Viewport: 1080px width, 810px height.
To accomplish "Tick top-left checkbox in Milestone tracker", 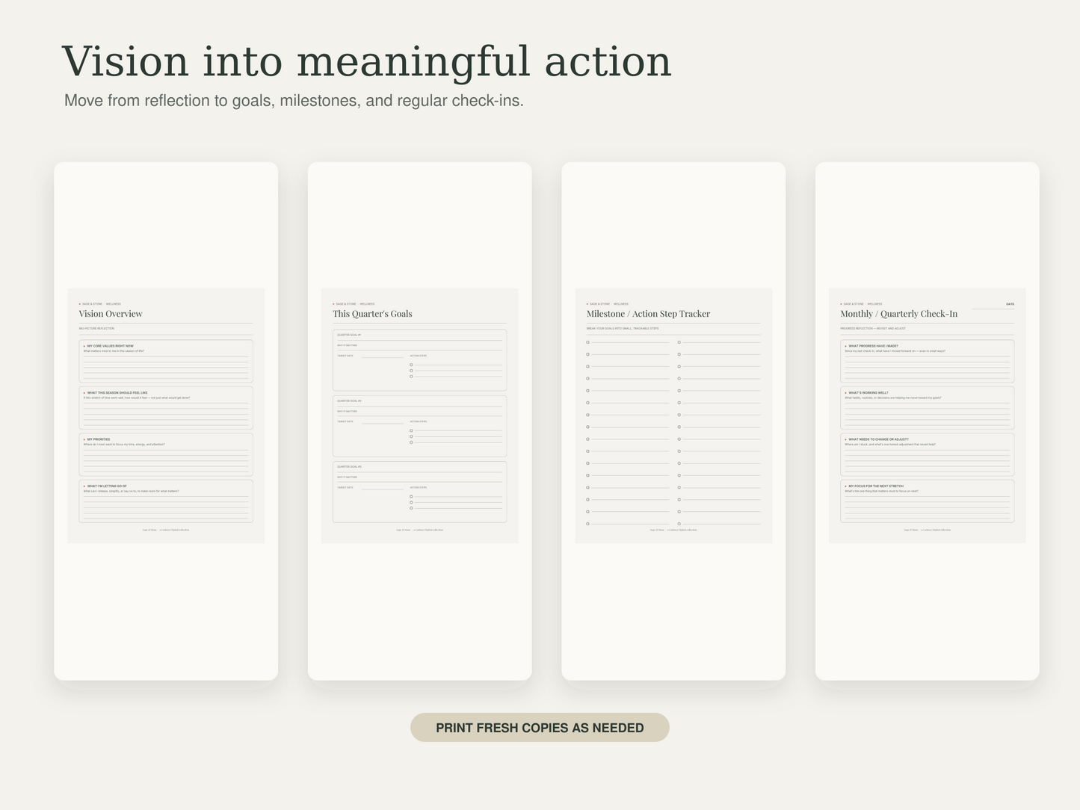I will [x=587, y=342].
